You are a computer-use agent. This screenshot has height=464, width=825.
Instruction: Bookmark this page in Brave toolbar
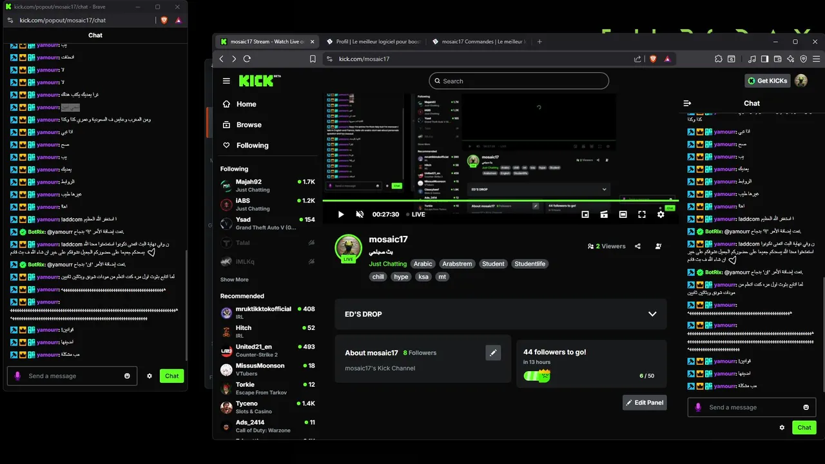point(313,59)
